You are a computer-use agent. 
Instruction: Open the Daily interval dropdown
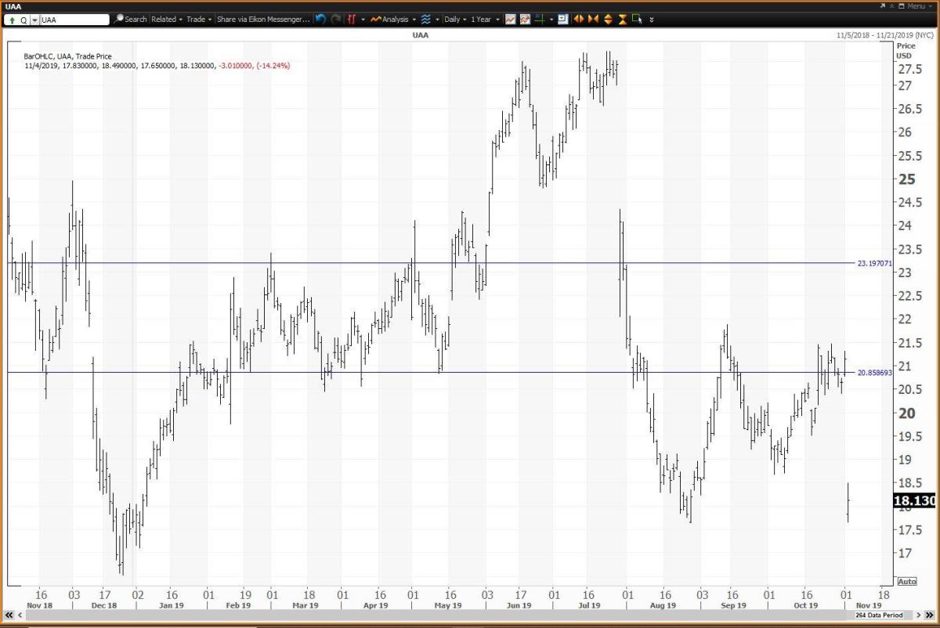(x=455, y=19)
